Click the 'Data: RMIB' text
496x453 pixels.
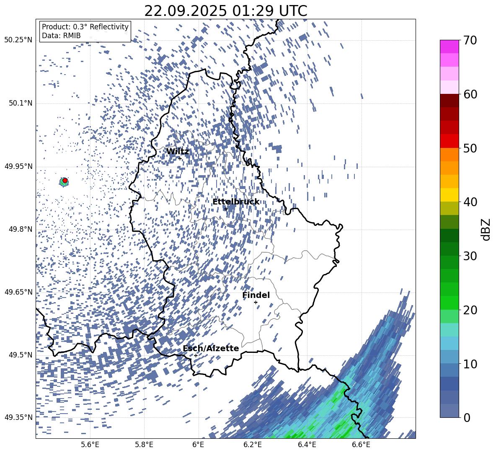point(61,36)
